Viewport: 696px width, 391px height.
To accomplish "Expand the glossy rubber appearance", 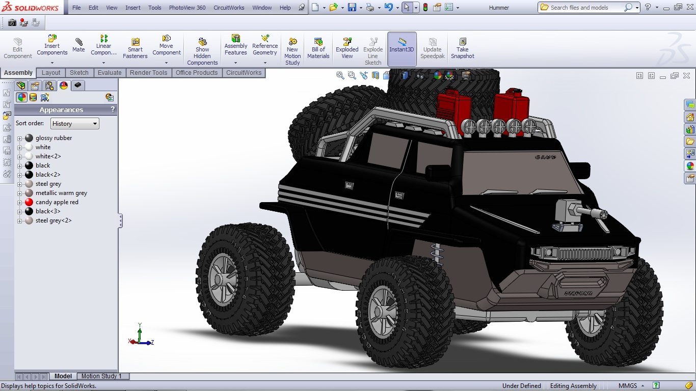I will [19, 138].
